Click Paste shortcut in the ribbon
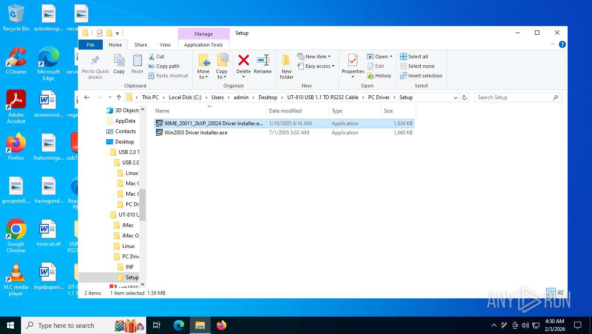The image size is (592, 334). coord(168,76)
